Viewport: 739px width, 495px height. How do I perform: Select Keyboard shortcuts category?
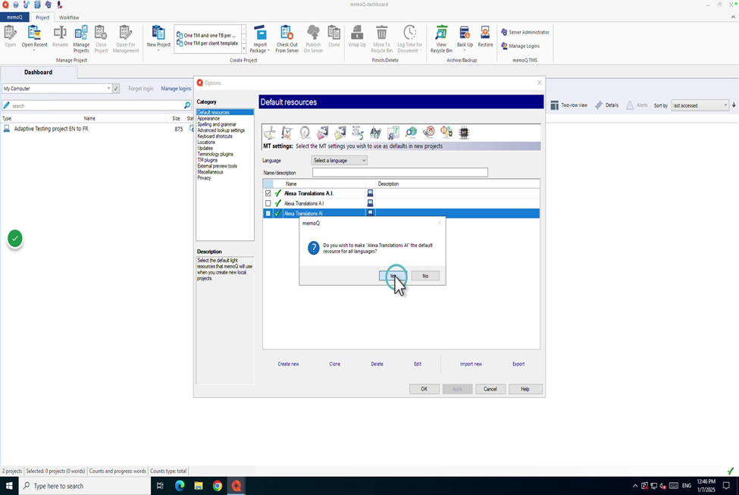click(215, 136)
